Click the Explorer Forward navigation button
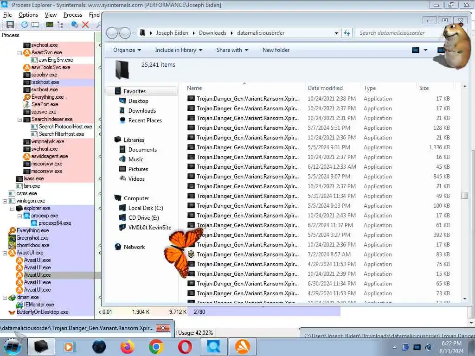The image size is (475, 356). click(x=124, y=33)
